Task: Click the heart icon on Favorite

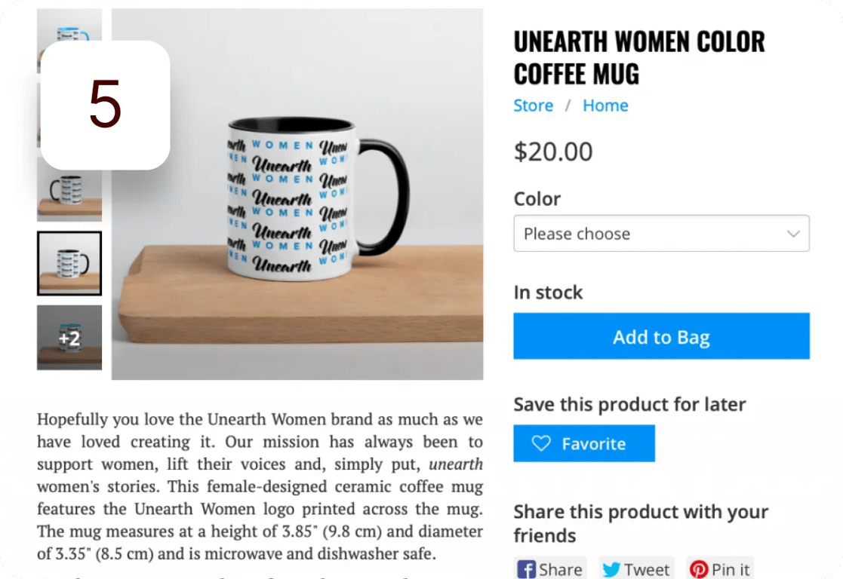Action: [541, 443]
